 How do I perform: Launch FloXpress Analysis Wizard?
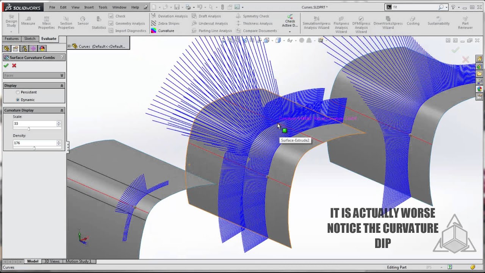[x=341, y=25]
